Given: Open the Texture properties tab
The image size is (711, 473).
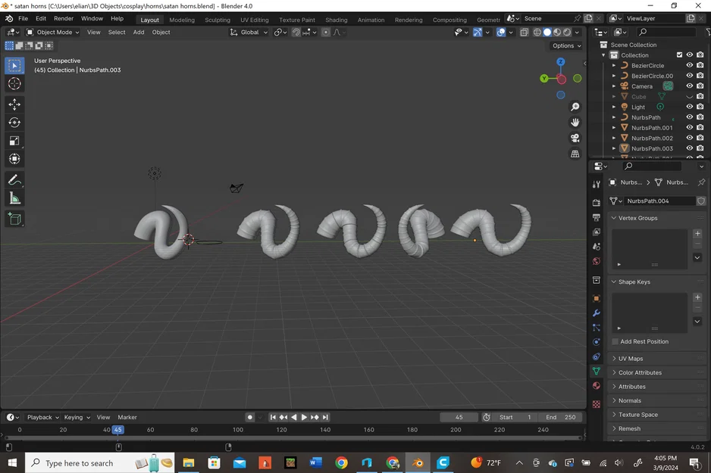Looking at the screenshot, I should (x=597, y=403).
